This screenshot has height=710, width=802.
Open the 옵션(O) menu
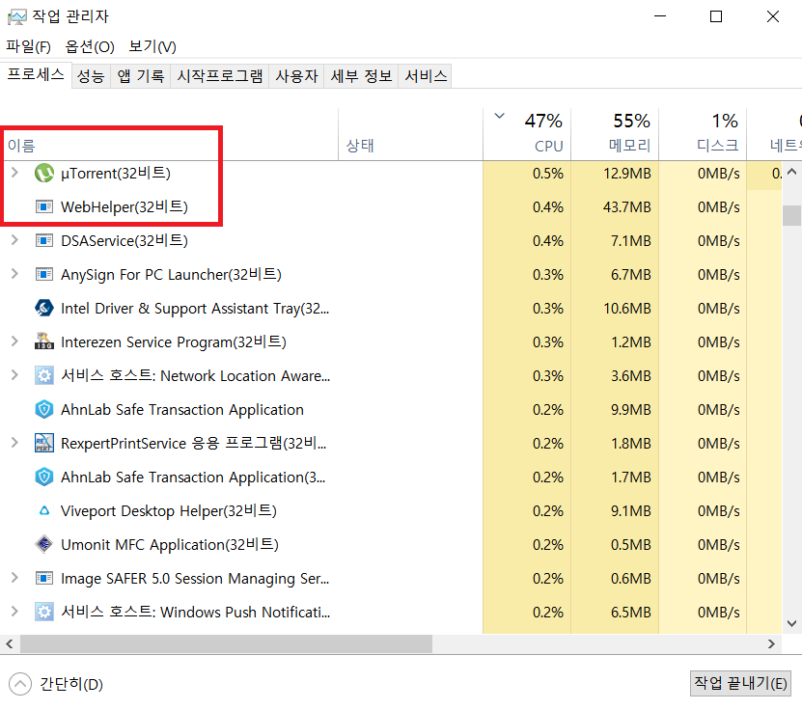(x=90, y=46)
